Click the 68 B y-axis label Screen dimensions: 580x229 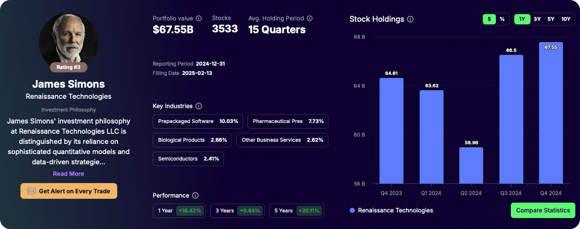(x=359, y=37)
